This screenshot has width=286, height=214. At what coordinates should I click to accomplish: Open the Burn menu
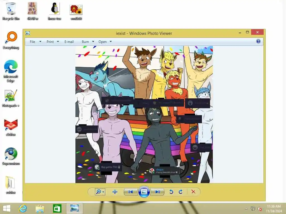pyautogui.click(x=85, y=42)
